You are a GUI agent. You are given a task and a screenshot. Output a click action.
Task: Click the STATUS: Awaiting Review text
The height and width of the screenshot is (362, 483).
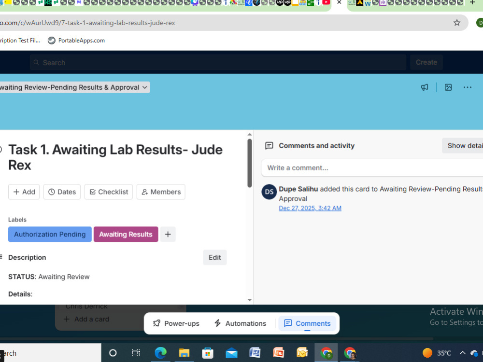49,277
